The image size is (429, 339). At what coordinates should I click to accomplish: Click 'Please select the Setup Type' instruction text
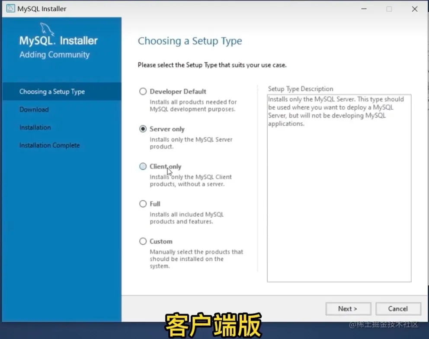pyautogui.click(x=212, y=65)
